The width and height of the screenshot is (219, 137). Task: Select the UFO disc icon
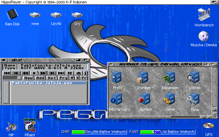(208, 125)
